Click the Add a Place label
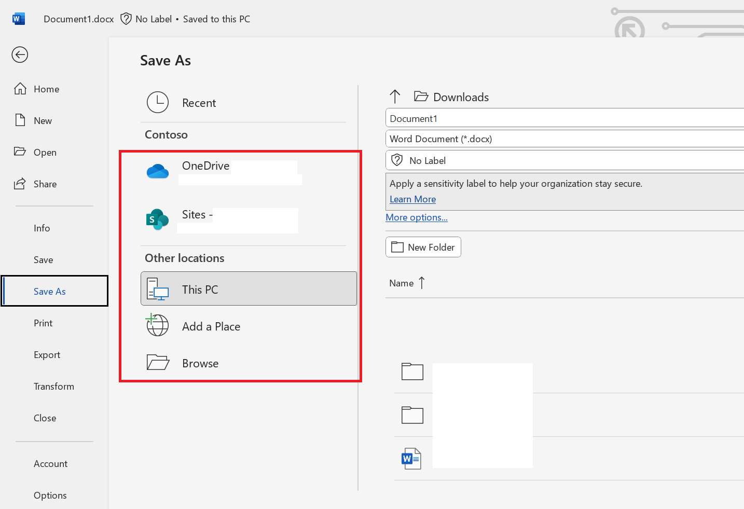744x509 pixels. click(211, 326)
